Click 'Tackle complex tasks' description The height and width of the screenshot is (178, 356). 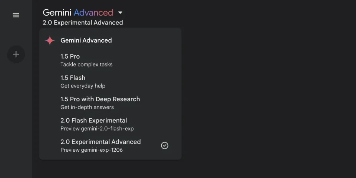click(86, 65)
